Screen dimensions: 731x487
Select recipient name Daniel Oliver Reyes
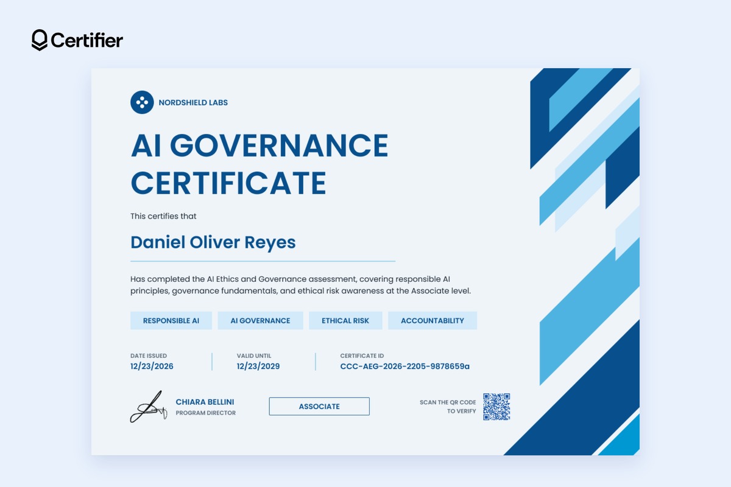213,242
